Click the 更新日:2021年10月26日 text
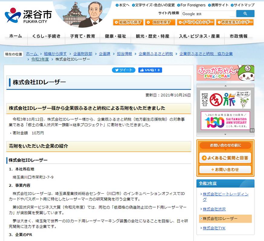Viewport: 264px width, 241px height. click(168, 95)
